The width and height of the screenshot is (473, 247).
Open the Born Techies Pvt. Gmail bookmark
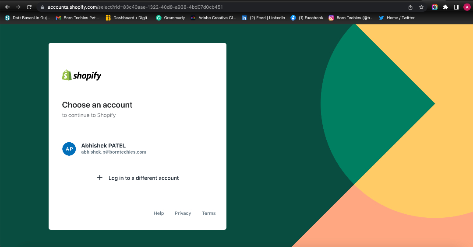tap(78, 18)
